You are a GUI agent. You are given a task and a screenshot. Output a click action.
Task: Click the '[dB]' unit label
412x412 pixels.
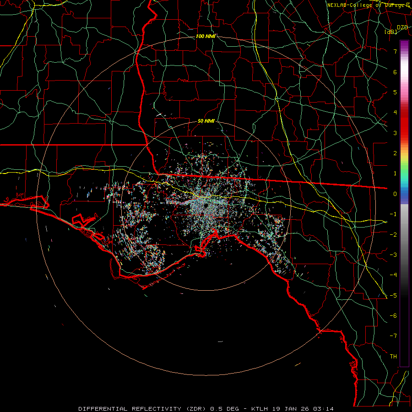(x=391, y=32)
